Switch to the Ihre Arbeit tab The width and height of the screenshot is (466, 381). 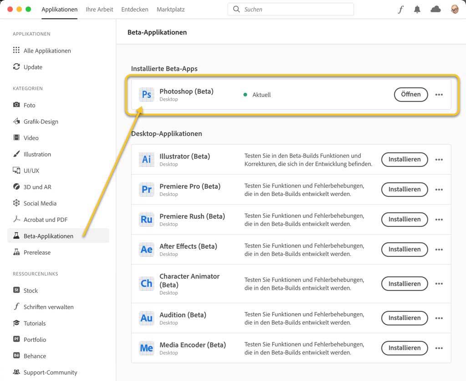tap(99, 10)
